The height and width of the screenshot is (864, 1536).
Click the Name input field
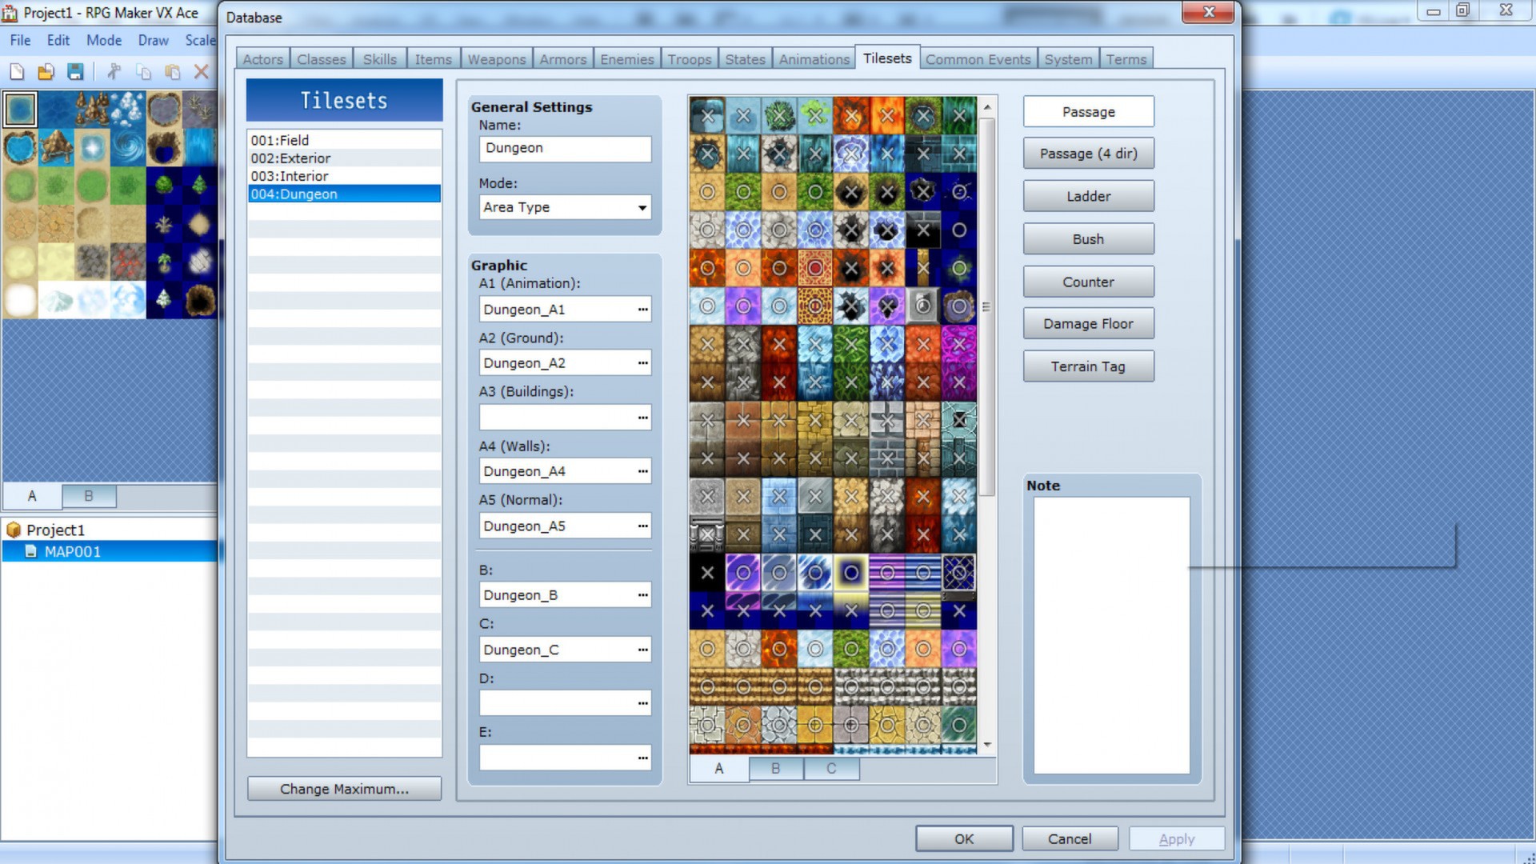coord(564,148)
